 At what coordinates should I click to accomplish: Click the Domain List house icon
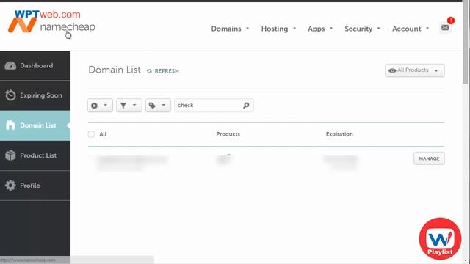click(10, 125)
